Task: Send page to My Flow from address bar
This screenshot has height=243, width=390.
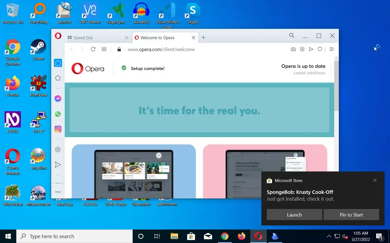Action: coord(311,49)
